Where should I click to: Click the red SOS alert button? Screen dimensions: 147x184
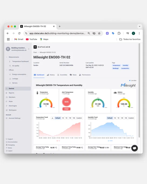[66, 102]
